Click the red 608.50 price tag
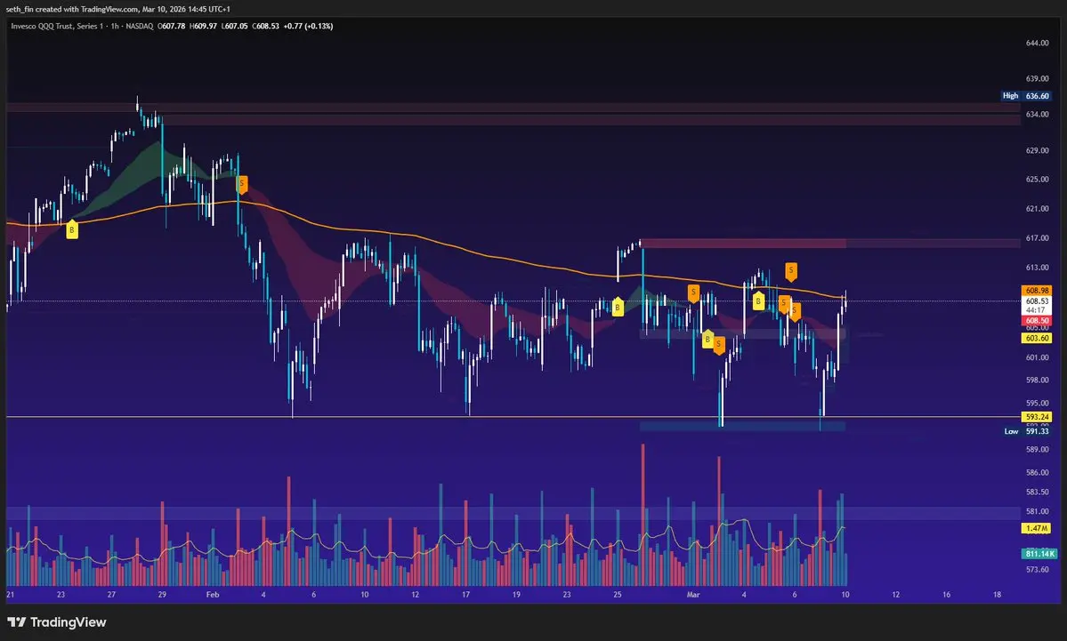This screenshot has width=1067, height=641. tap(1037, 320)
